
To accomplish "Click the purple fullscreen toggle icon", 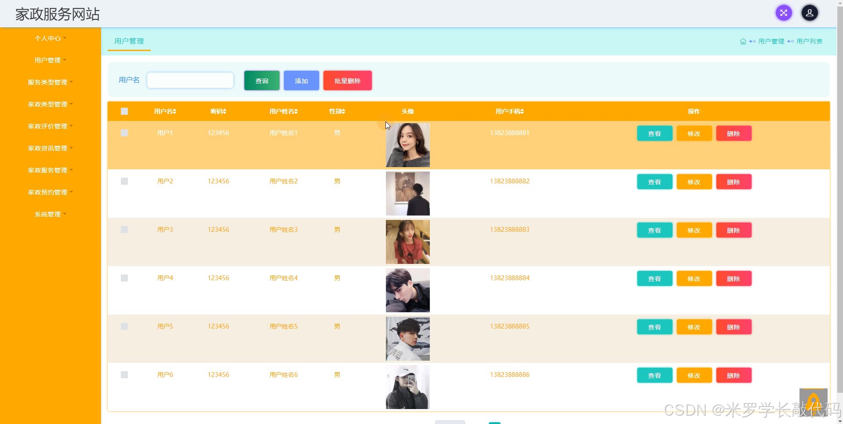I will 783,13.
